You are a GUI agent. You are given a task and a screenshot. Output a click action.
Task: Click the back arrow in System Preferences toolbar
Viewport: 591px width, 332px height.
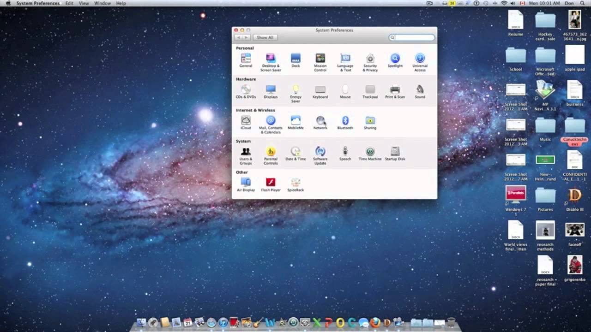click(x=239, y=37)
